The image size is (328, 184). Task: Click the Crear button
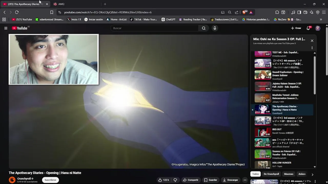coord(296,28)
